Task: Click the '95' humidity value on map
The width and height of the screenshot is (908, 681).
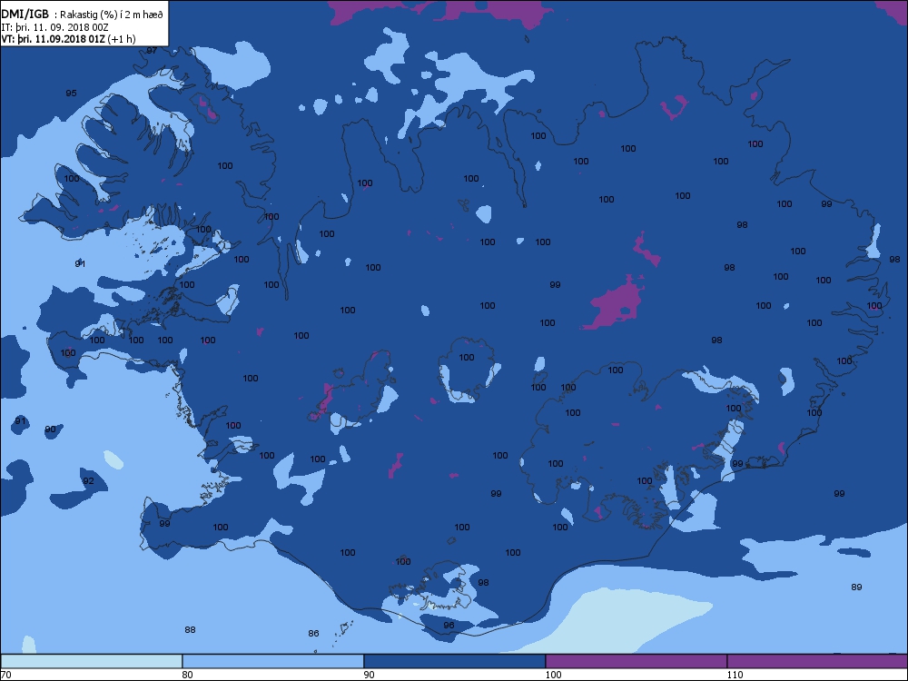Action: click(x=71, y=94)
